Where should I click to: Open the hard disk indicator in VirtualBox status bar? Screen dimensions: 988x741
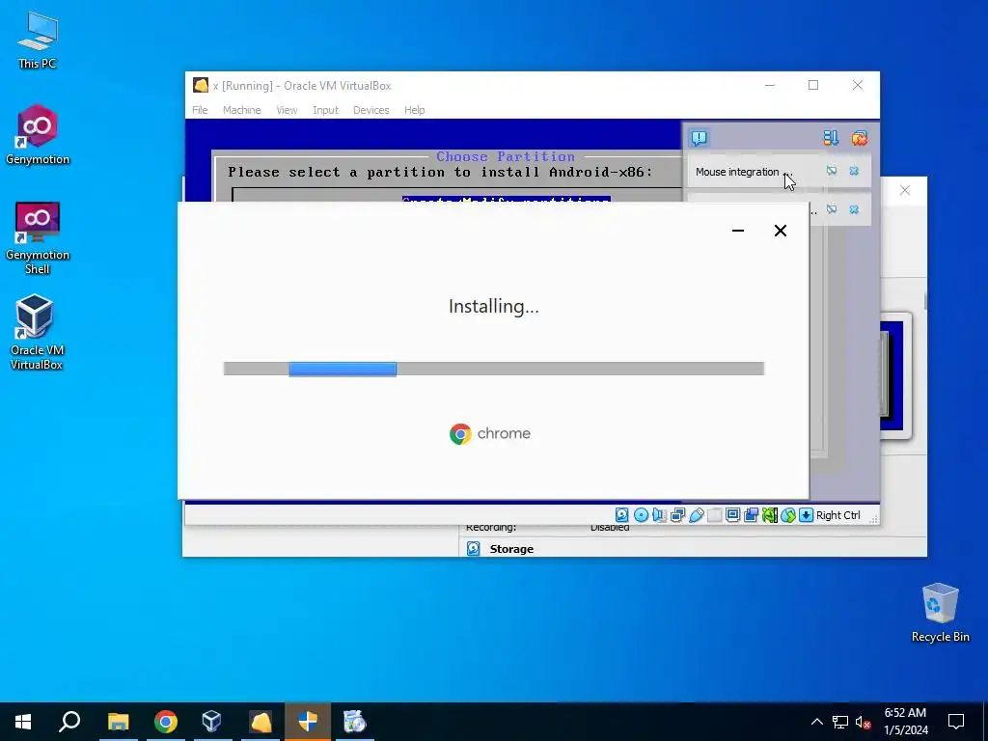point(622,515)
